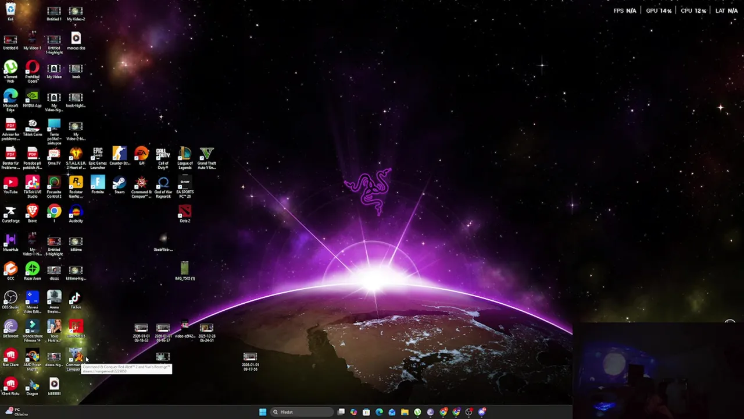Select the Dragon desktop shortcut
The width and height of the screenshot is (744, 419).
pos(32,386)
